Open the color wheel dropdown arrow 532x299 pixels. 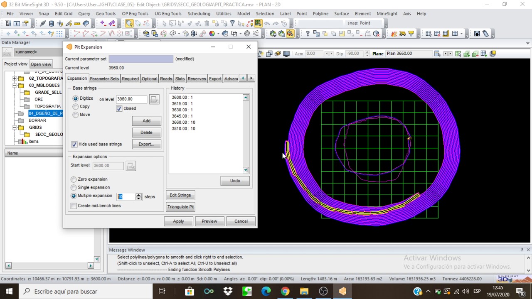pos(218,33)
